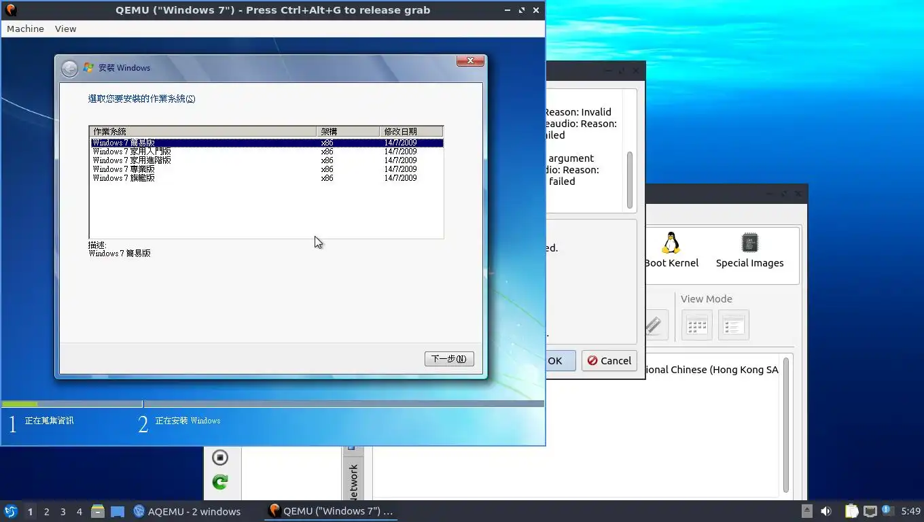Click the QEMU window menu icon in title bar
924x522 pixels.
pyautogui.click(x=10, y=10)
